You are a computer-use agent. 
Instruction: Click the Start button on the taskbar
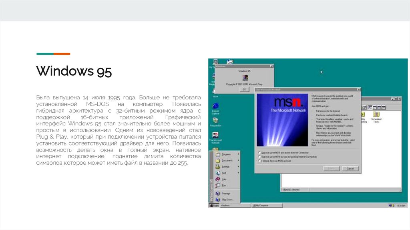click(214, 206)
